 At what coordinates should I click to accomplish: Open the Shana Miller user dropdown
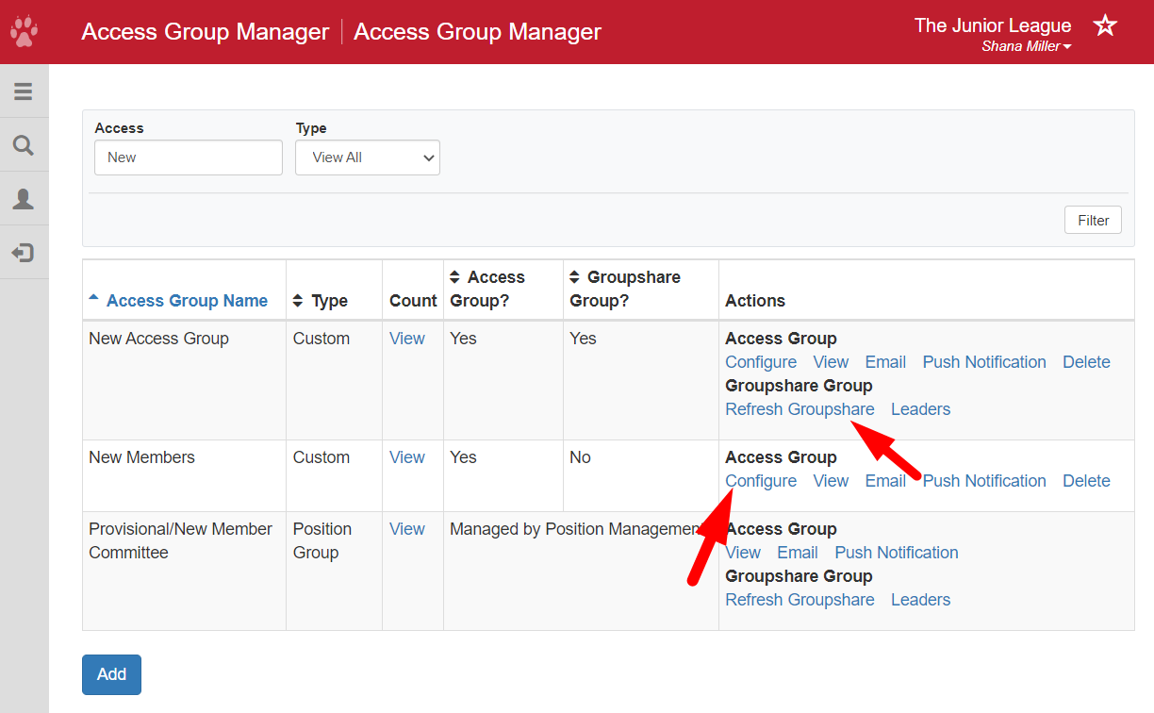(x=1026, y=46)
